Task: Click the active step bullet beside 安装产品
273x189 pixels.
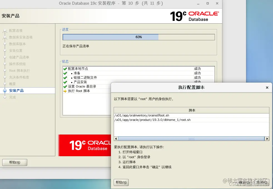Action: click(5, 91)
